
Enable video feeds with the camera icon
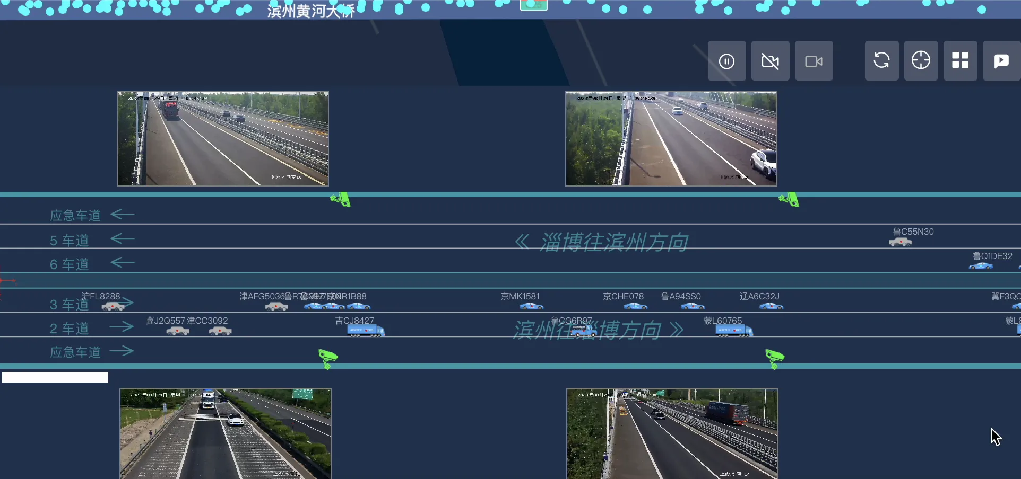pyautogui.click(x=814, y=61)
